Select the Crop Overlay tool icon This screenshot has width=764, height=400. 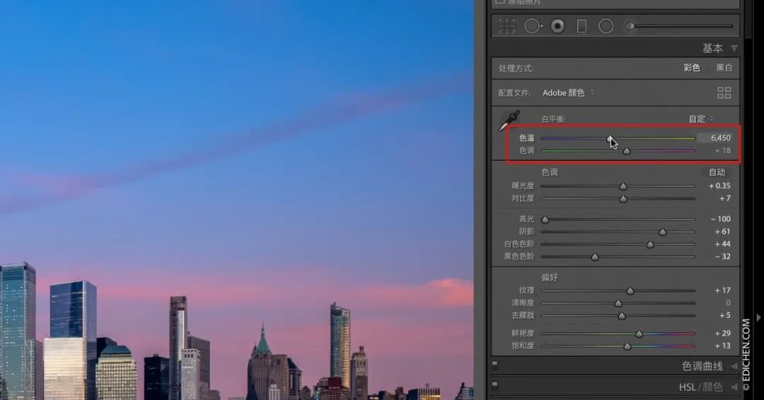[507, 26]
